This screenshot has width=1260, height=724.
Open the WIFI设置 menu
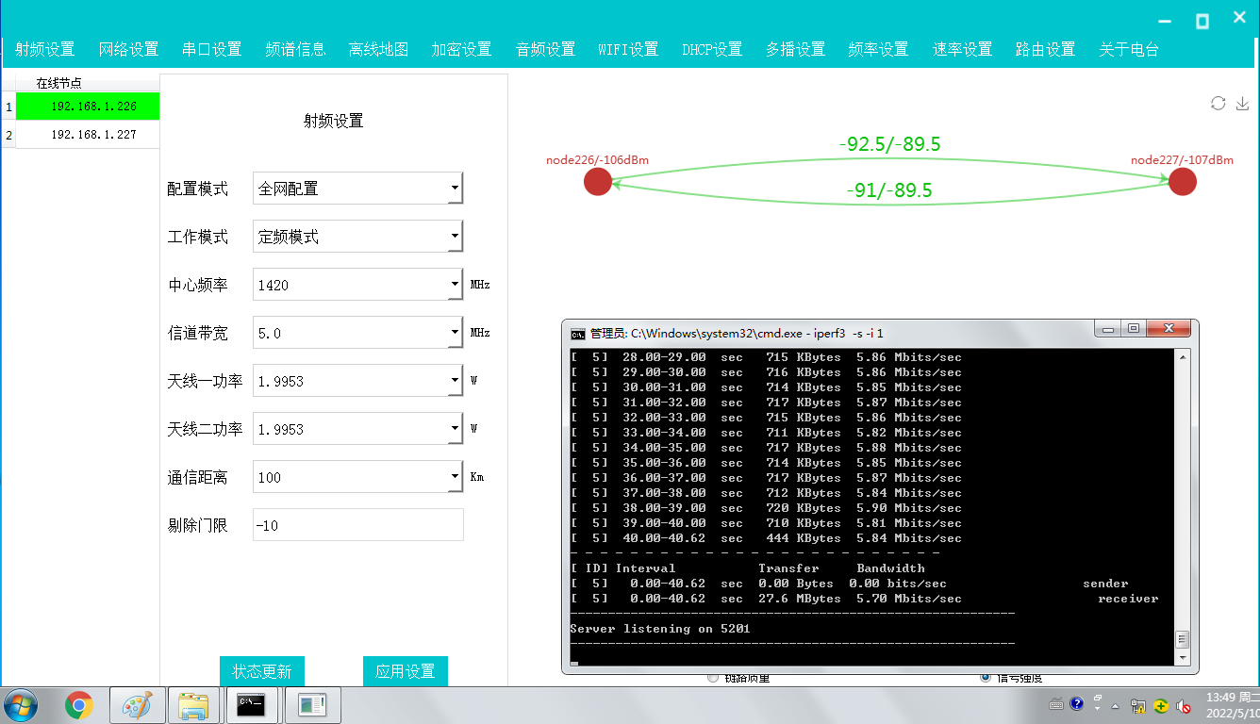coord(628,50)
